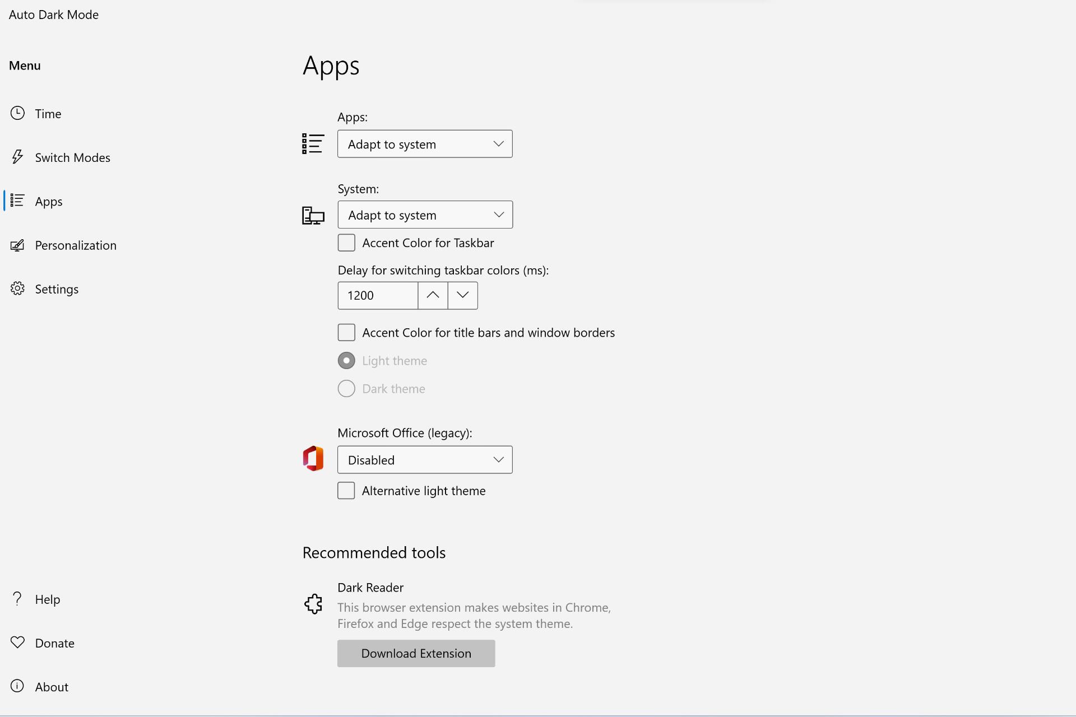Screen dimensions: 1076x717
Task: Select the Apps menu entry
Action: tap(49, 201)
